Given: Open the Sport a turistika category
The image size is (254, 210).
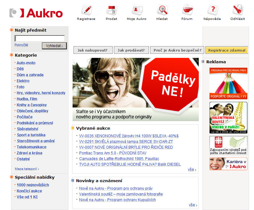Looking at the screenshot, I should [x=31, y=135].
